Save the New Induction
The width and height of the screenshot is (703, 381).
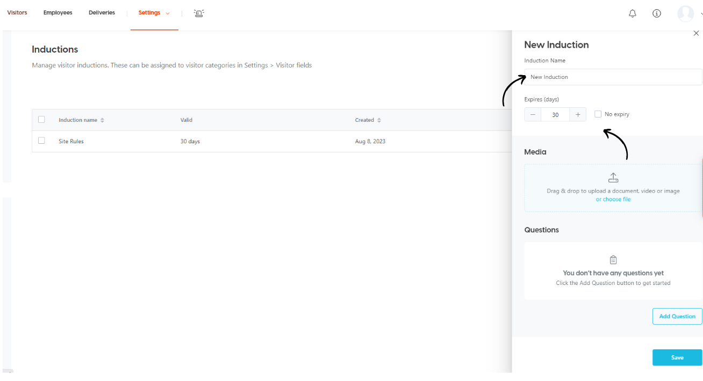coord(677,357)
